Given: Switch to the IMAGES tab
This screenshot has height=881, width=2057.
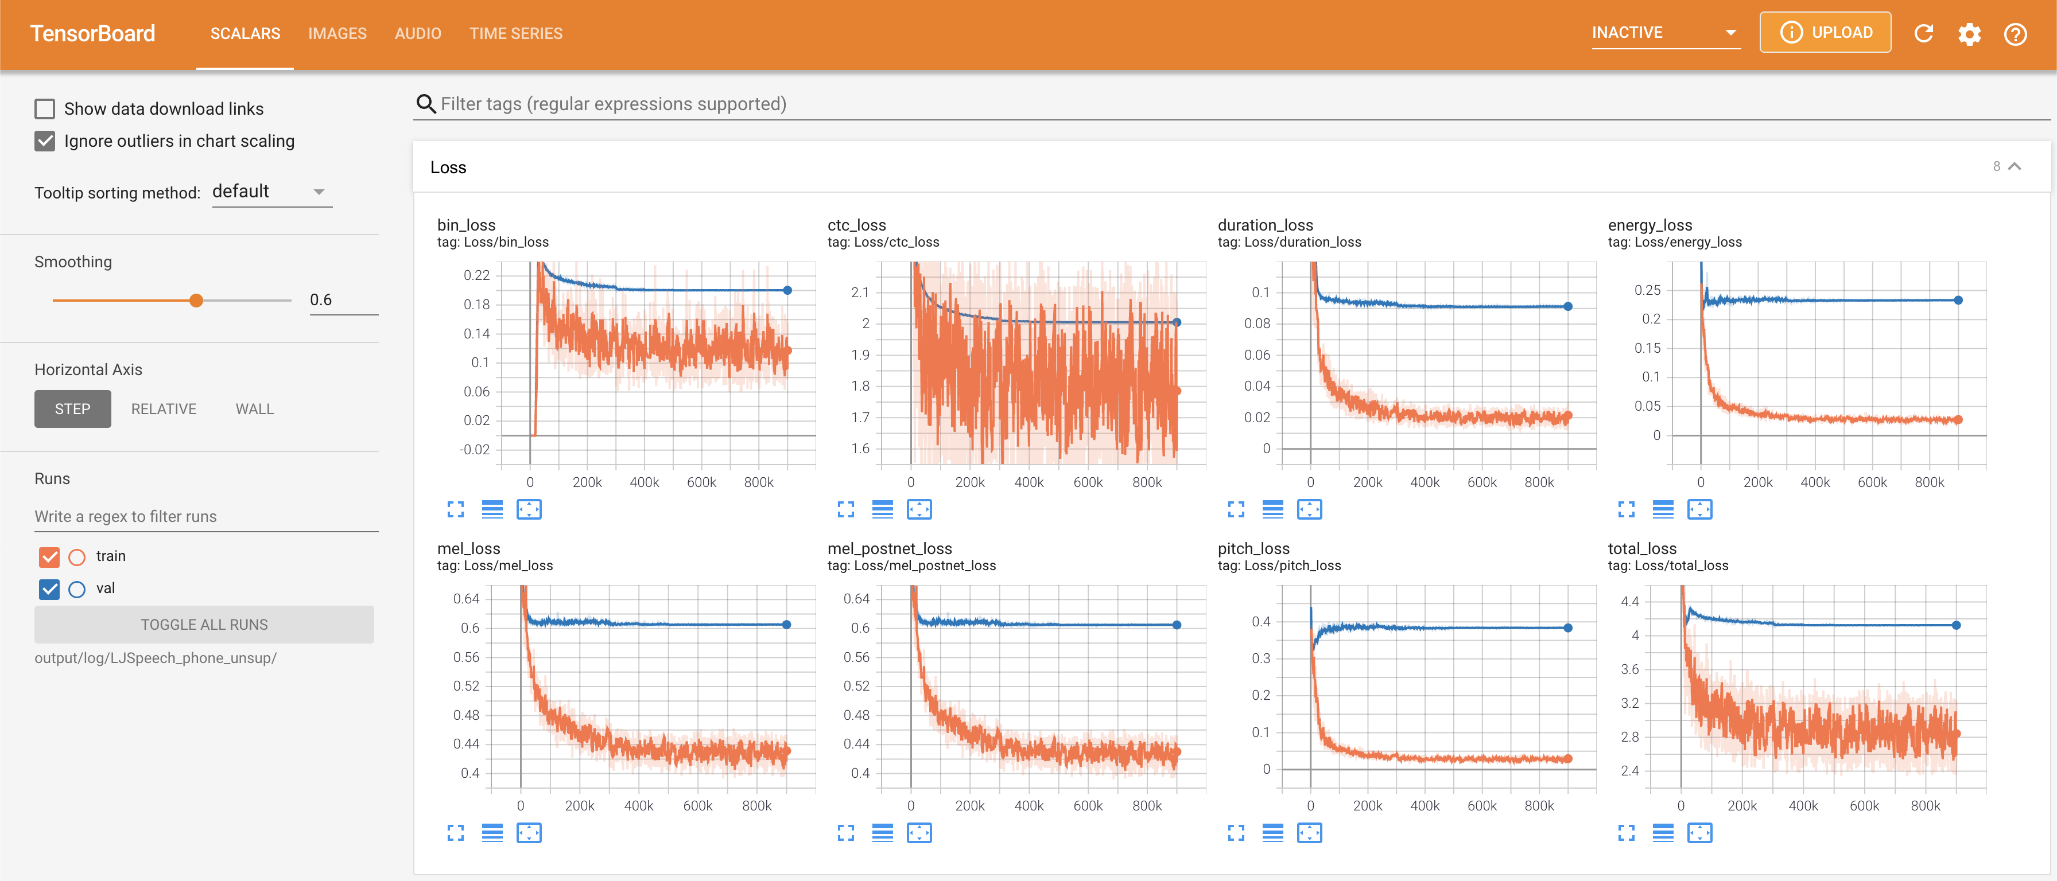Looking at the screenshot, I should [337, 33].
